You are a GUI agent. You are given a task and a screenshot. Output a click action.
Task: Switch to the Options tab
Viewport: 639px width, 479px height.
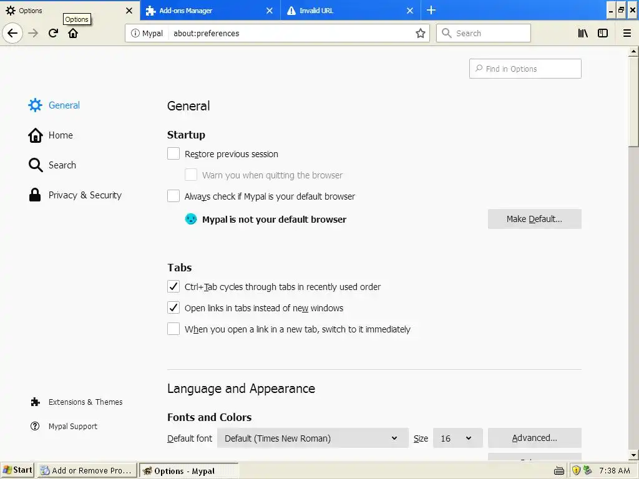[x=69, y=11]
